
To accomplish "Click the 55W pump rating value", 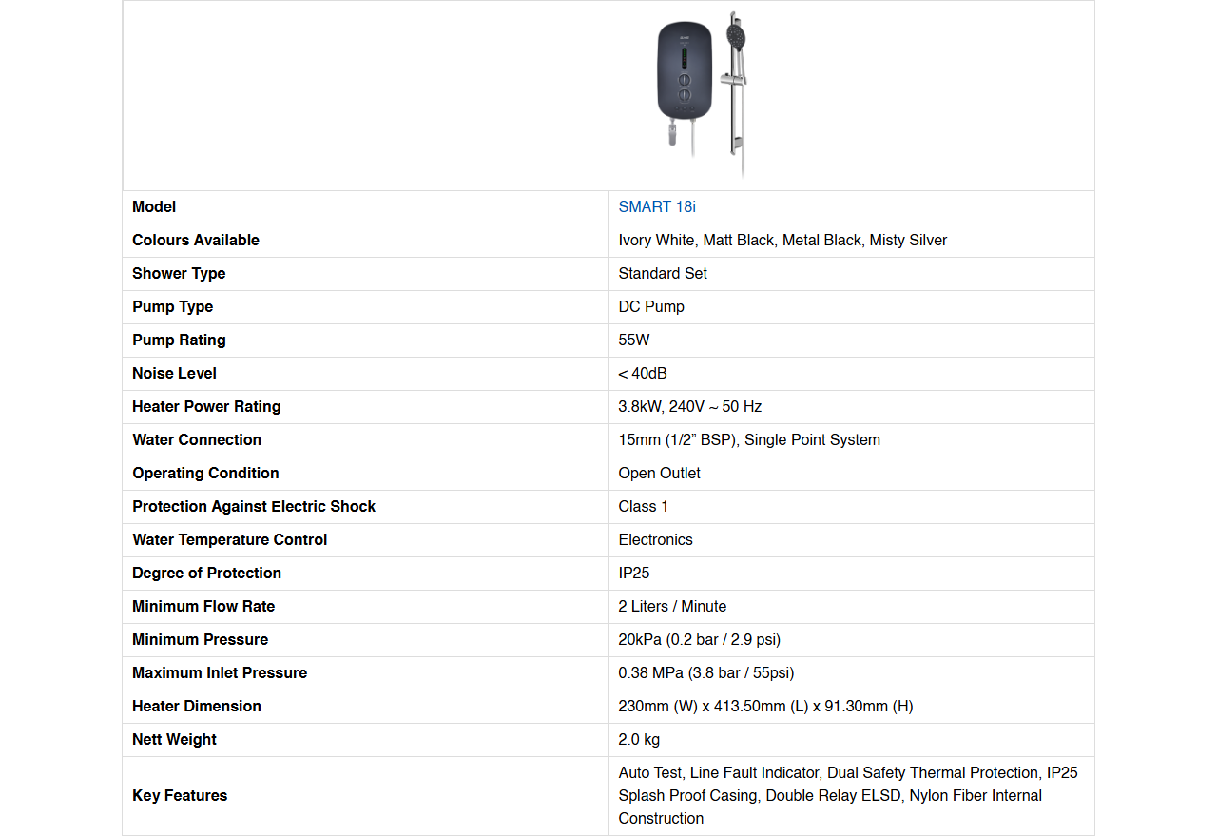I will (x=634, y=340).
